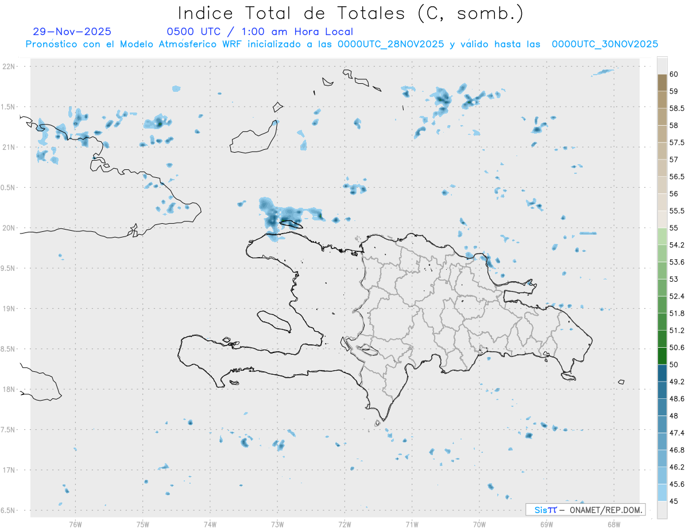The width and height of the screenshot is (689, 532).
Task: Click the longitude axis label "76W"
Action: 75,525
